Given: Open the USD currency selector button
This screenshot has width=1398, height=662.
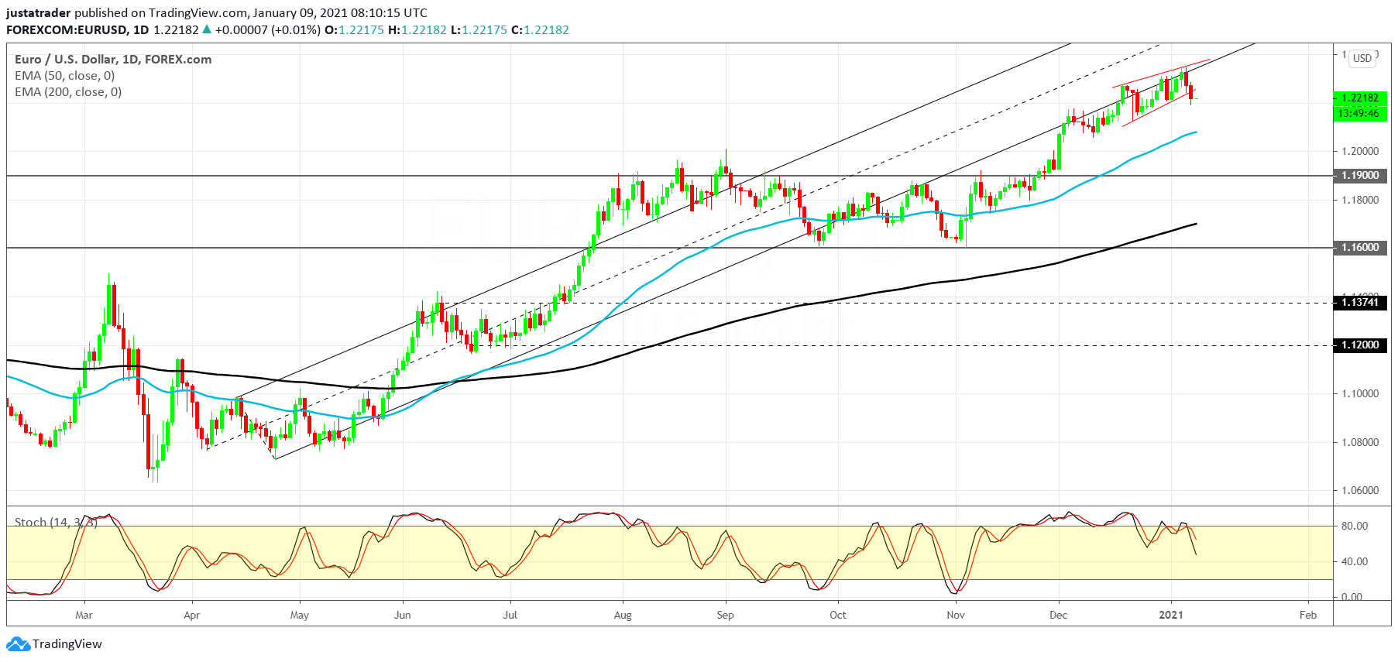Looking at the screenshot, I should coord(1362,58).
